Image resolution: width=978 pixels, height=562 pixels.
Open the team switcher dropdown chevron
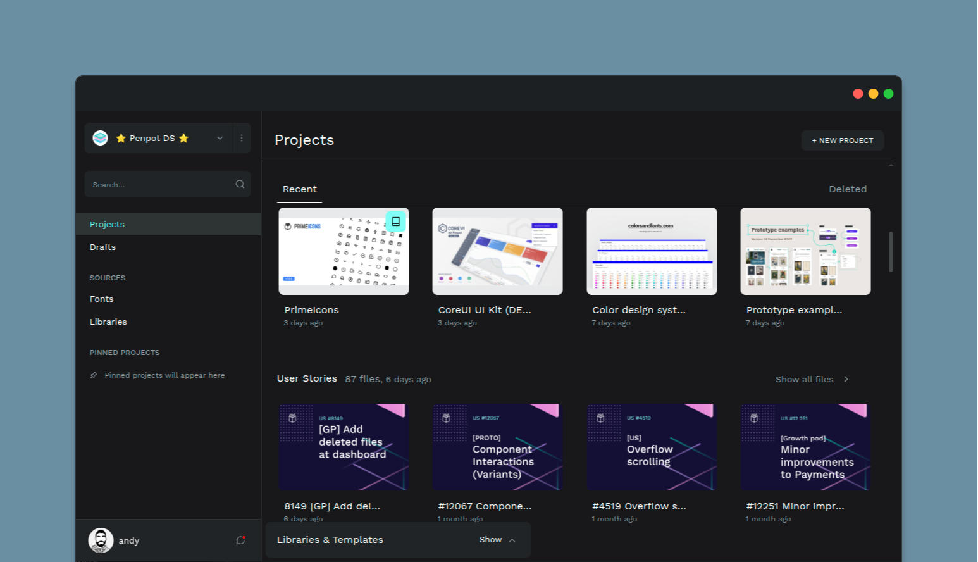pos(220,137)
